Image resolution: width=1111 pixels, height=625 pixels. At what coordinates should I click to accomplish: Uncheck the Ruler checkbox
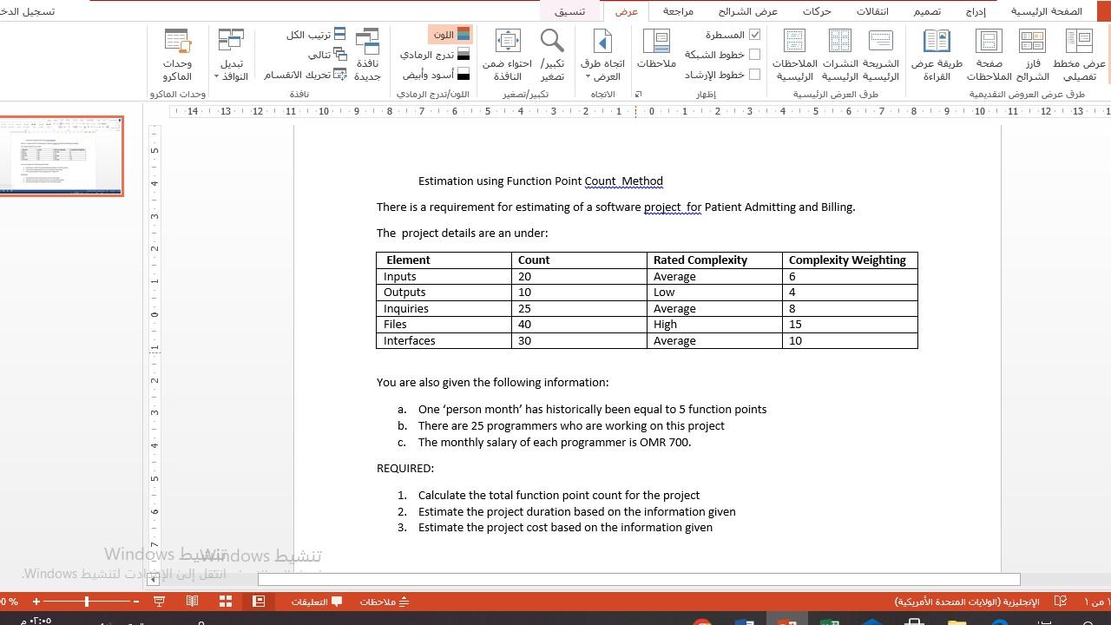pyautogui.click(x=754, y=35)
